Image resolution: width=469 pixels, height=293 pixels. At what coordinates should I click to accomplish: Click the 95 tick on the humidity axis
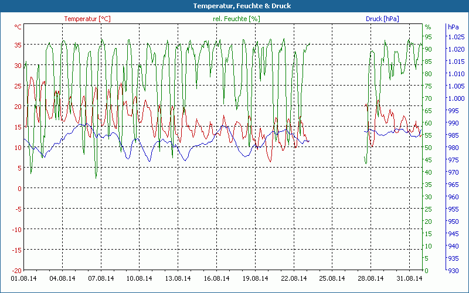coord(429,37)
